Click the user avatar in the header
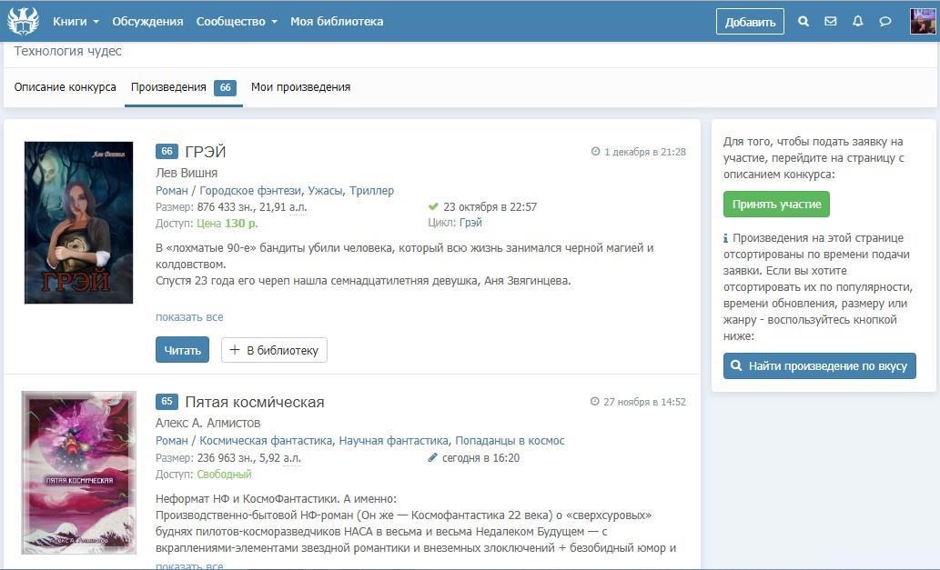Screen dimensions: 940x570 point(923,22)
